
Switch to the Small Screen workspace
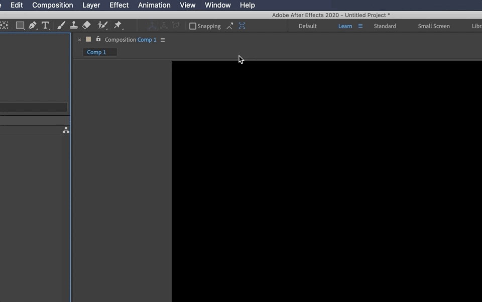point(433,26)
